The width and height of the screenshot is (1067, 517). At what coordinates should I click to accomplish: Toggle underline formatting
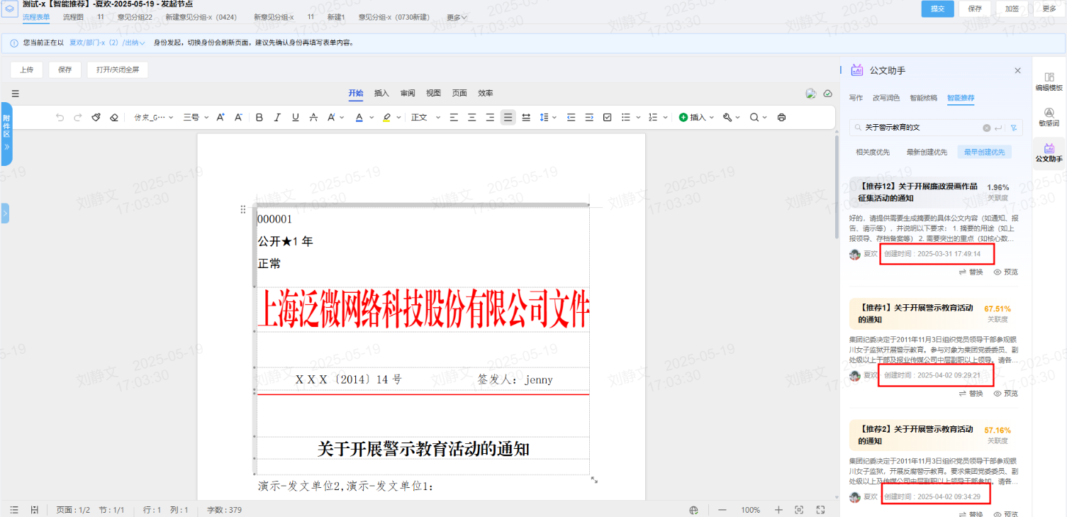click(x=296, y=118)
